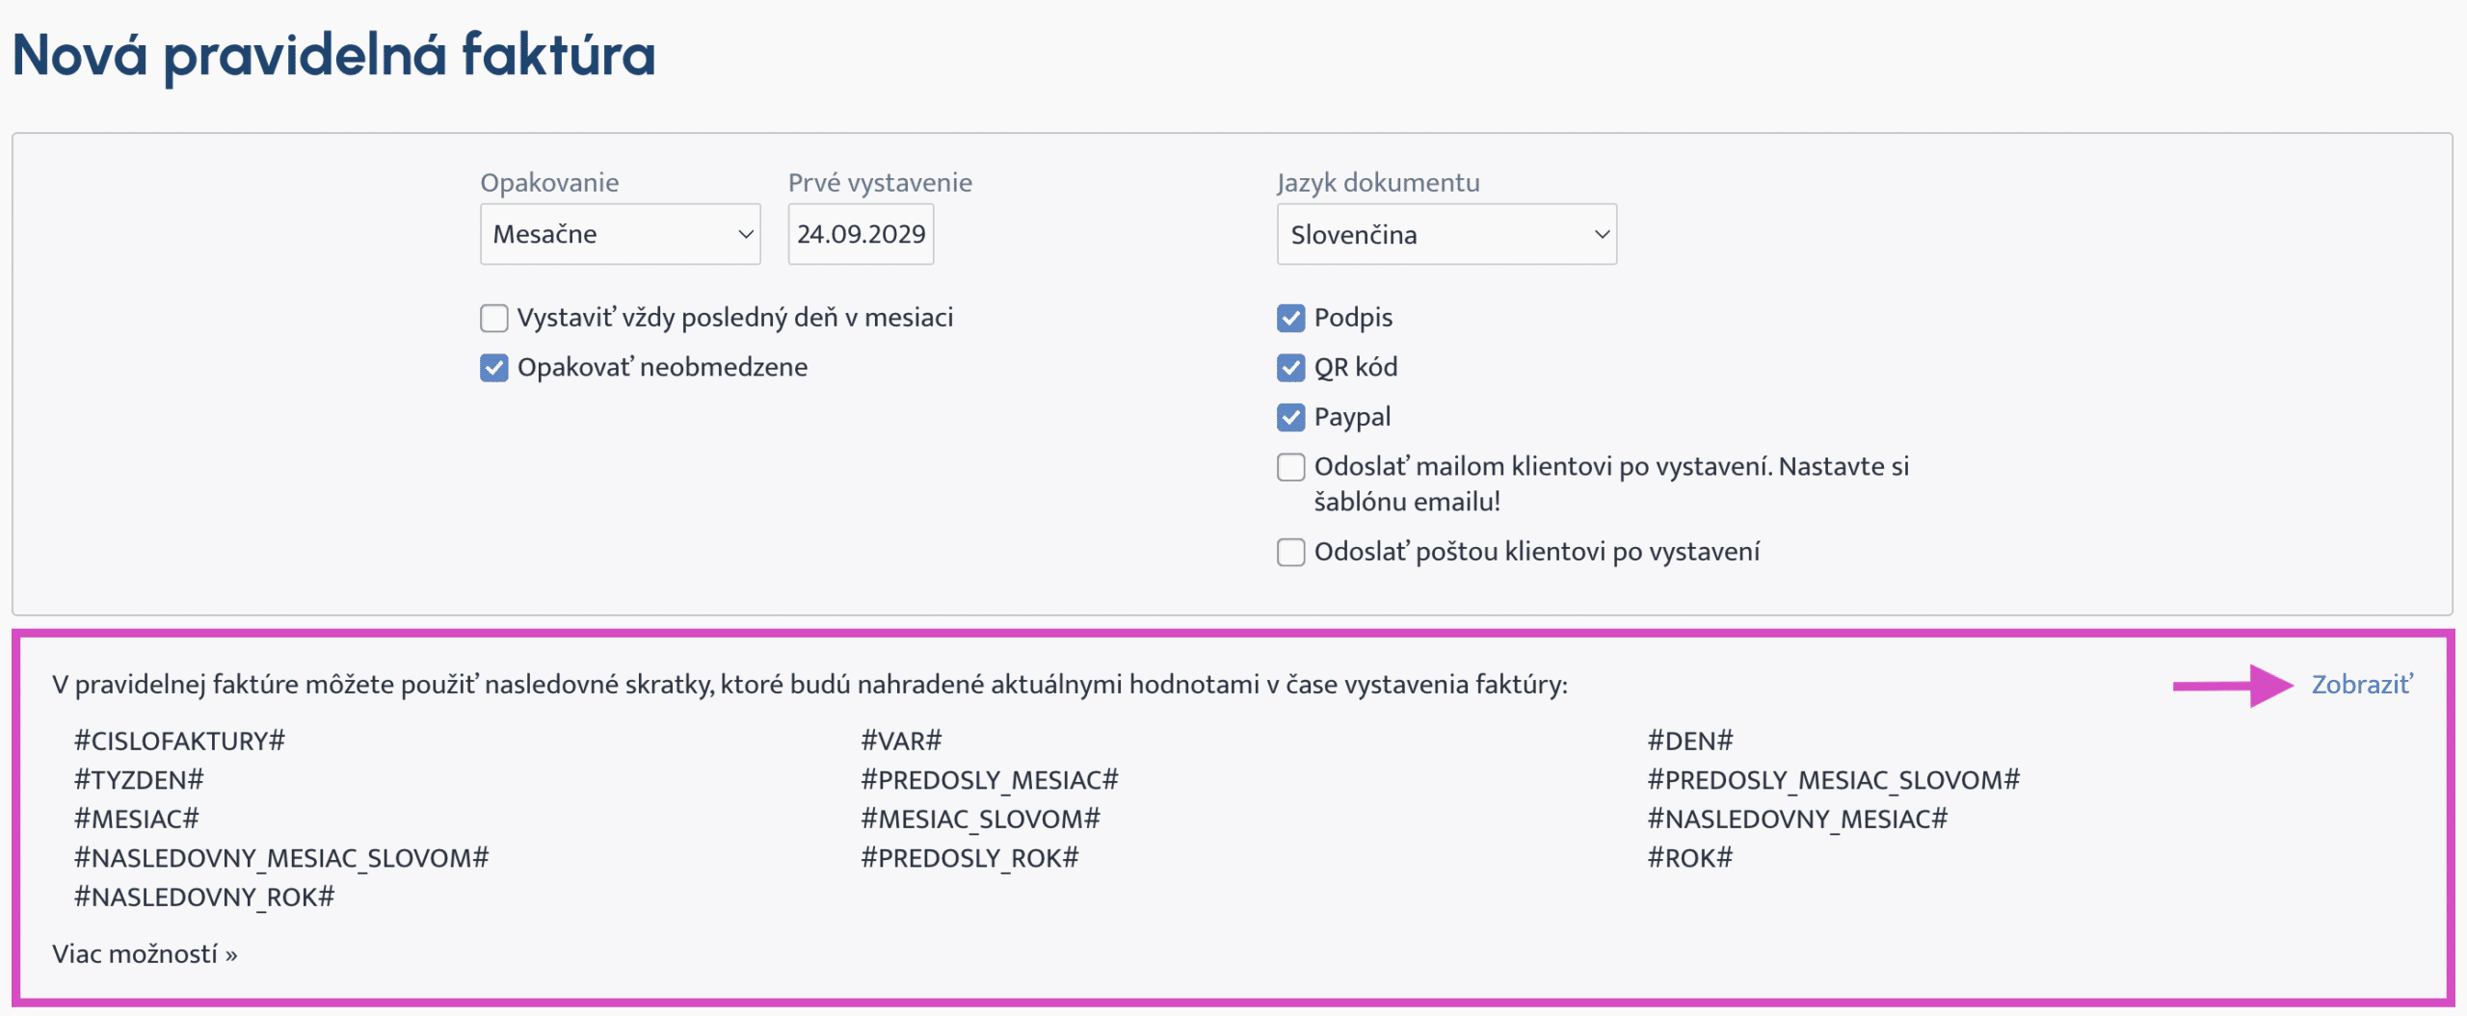Open the Jazyk dokumentu dropdown
Viewport: 2467px width, 1016px height.
1446,234
